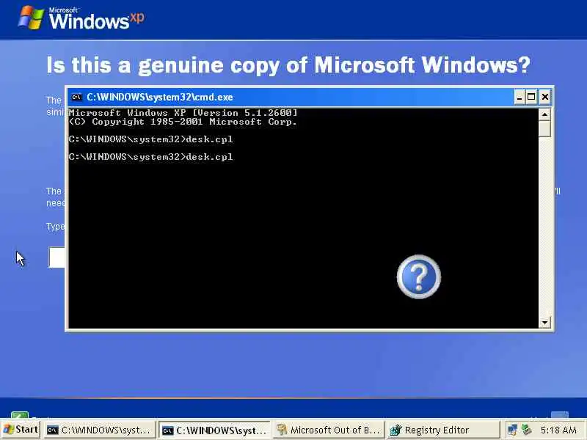Click the cmd window scroll down arrow
The width and height of the screenshot is (587, 440).
544,322
